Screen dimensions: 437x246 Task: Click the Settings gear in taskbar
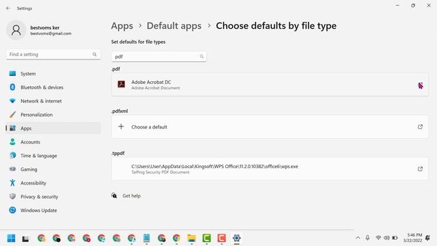pos(237,238)
